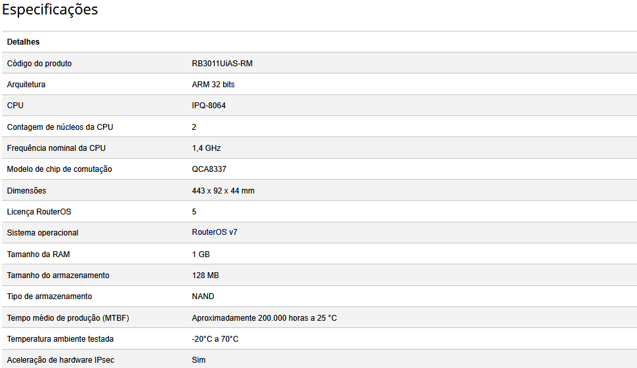Select the Detalhes table header
This screenshot has width=637, height=368.
(x=23, y=42)
